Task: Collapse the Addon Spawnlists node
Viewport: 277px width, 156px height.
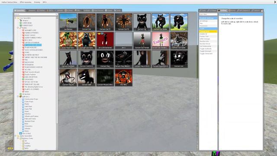Action: [16, 136]
